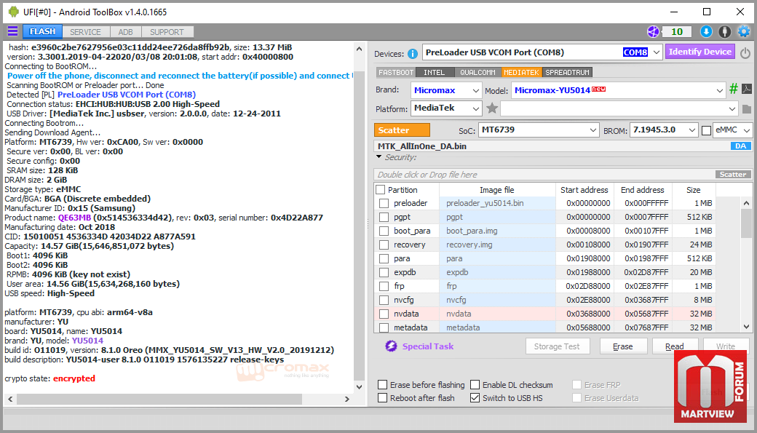Open the firmware path dropdown next to star
757x433 pixels.
[x=732, y=109]
